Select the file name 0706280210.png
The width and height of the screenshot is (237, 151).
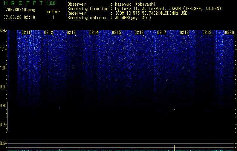click(19, 10)
